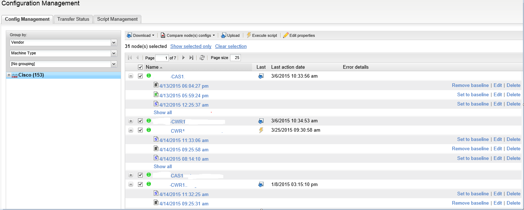Collapse CWR1 node dated 1/8/2015

pyautogui.click(x=131, y=185)
